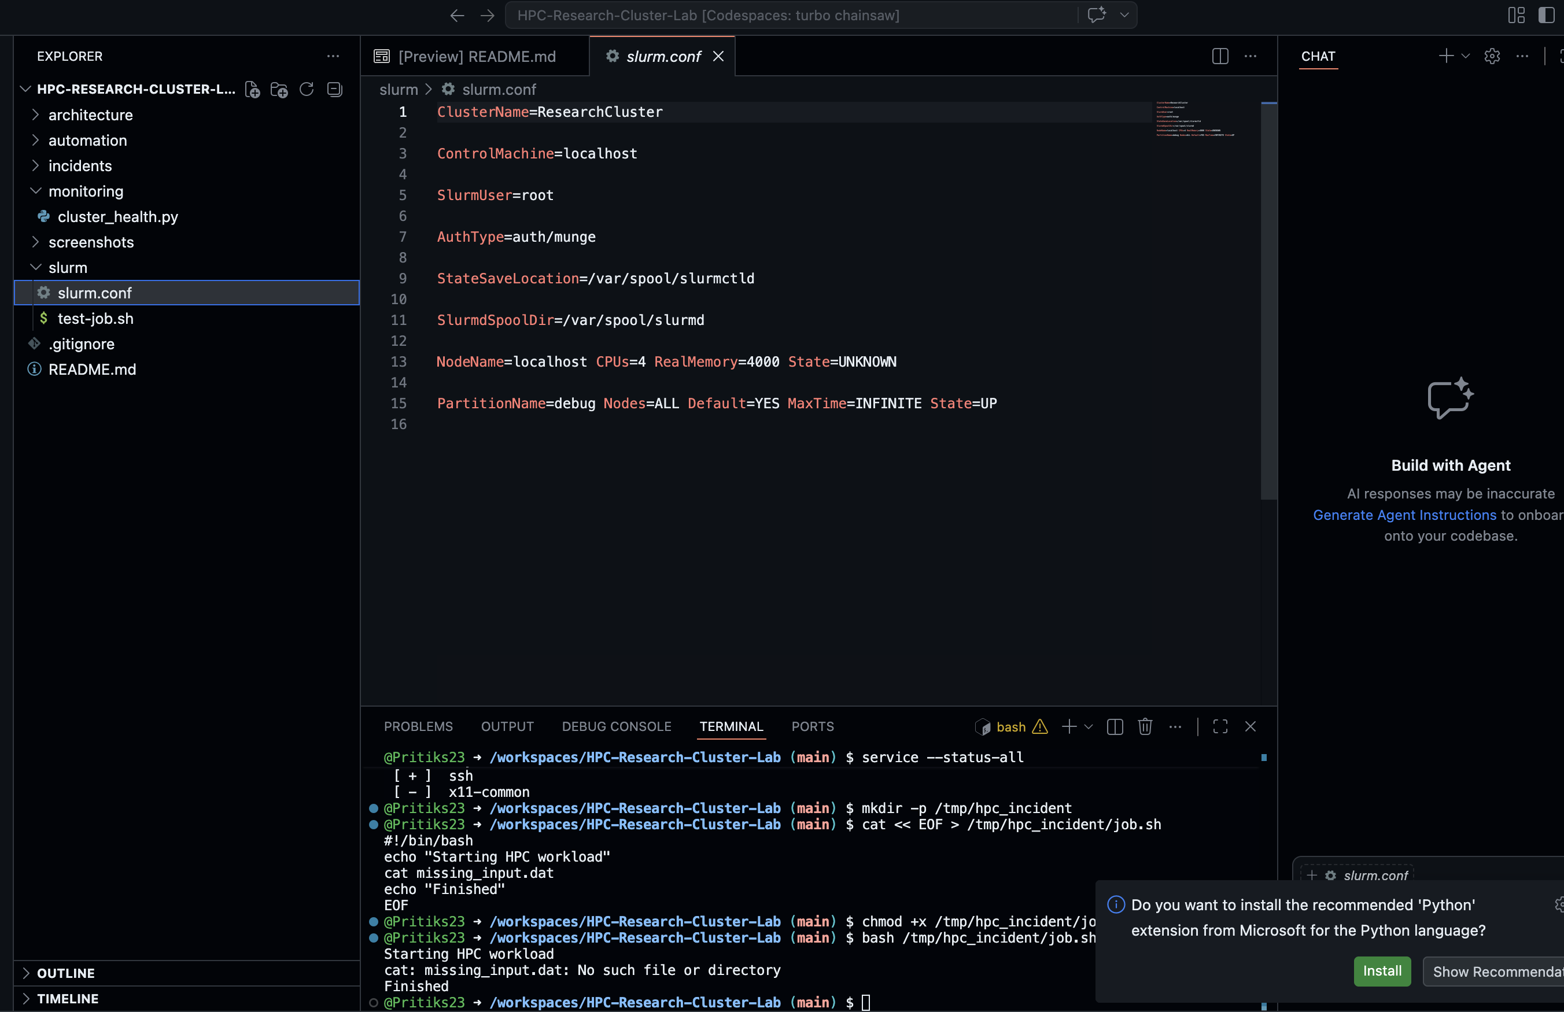1564x1012 pixels.
Task: Open the new terminal launch profile dropdown
Action: [x=1088, y=726]
